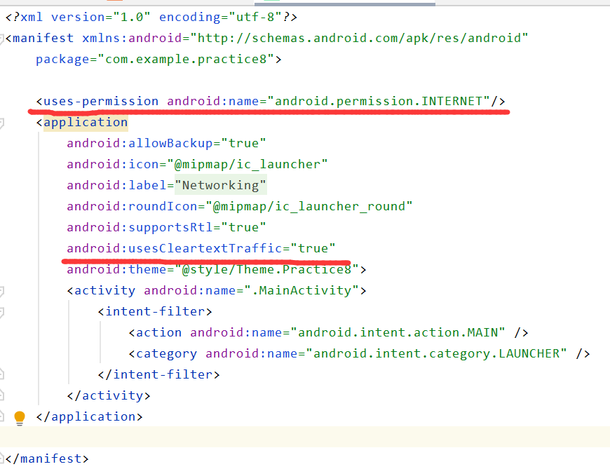The image size is (610, 469).
Task: Click the fold marker next to the activity element
Action: coord(6,290)
